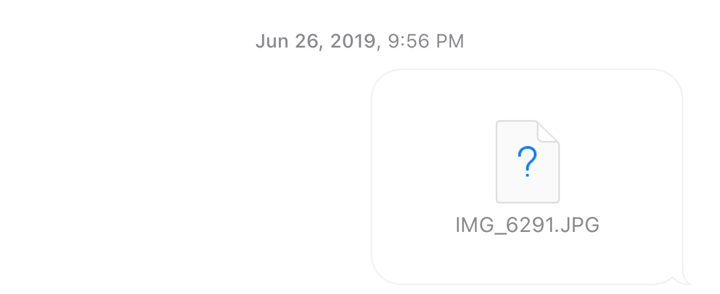Select the blue question mark symbol

[528, 161]
